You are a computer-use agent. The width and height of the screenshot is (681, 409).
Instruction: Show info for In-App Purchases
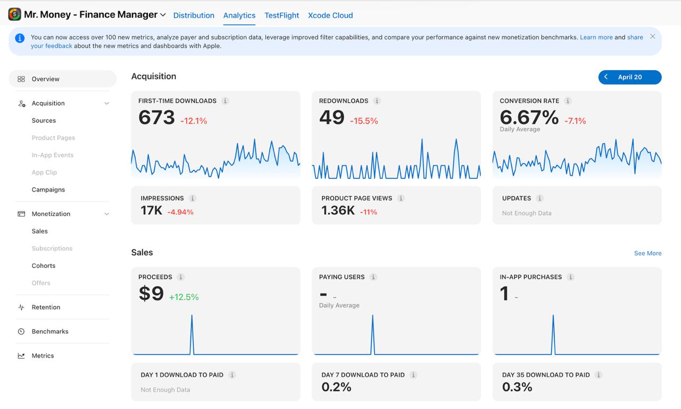pos(570,277)
